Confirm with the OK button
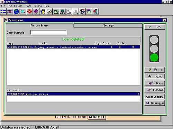173x129 pixels. (155, 27)
